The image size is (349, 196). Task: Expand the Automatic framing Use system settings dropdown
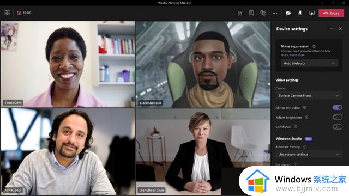pos(309,154)
